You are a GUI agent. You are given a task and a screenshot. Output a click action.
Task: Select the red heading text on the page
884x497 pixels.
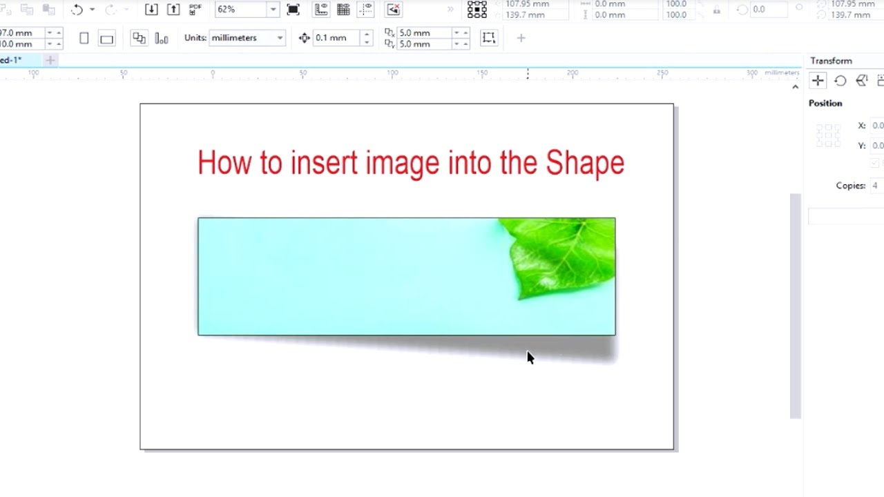click(411, 164)
